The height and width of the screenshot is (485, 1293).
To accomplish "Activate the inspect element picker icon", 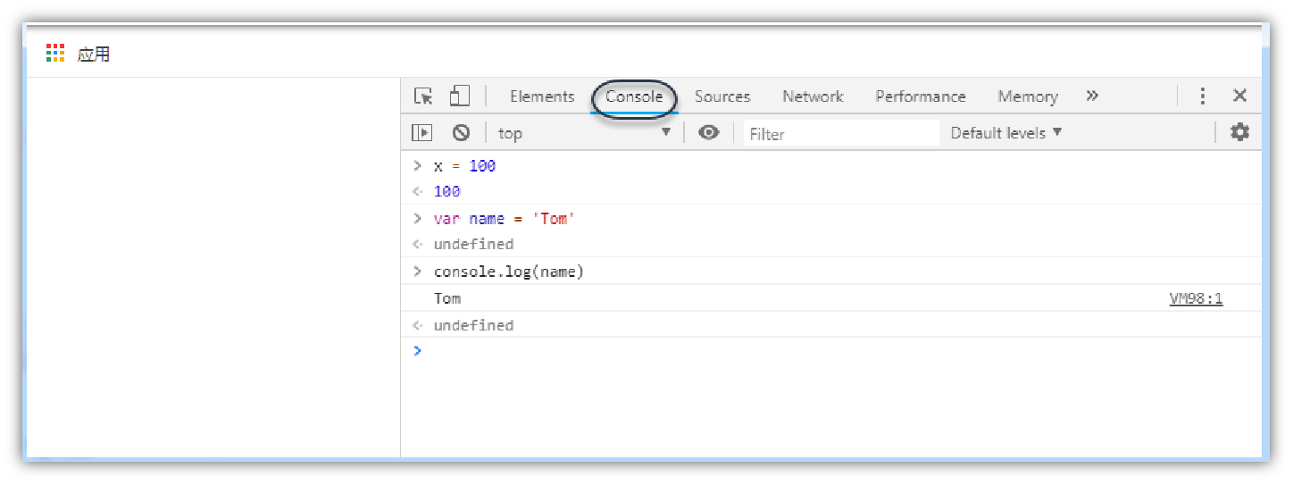I will pyautogui.click(x=423, y=96).
